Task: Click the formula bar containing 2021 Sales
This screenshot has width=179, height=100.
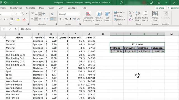Action: click(99, 29)
